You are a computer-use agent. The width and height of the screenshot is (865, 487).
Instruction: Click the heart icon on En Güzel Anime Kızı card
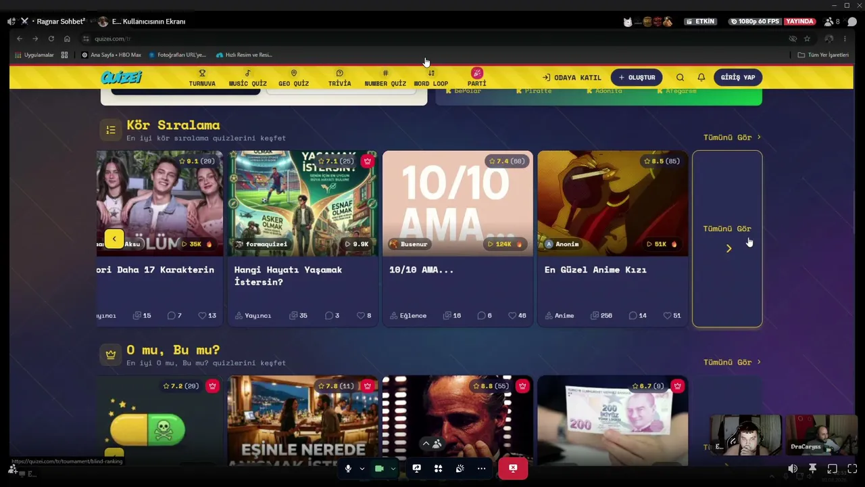click(x=667, y=316)
